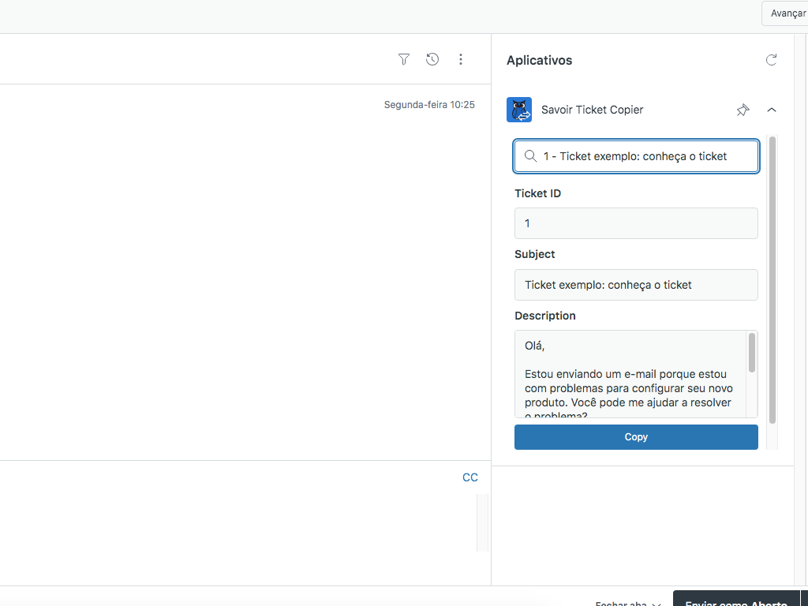Click the Avançar button at top
Screen dimensions: 808x606
point(786,13)
